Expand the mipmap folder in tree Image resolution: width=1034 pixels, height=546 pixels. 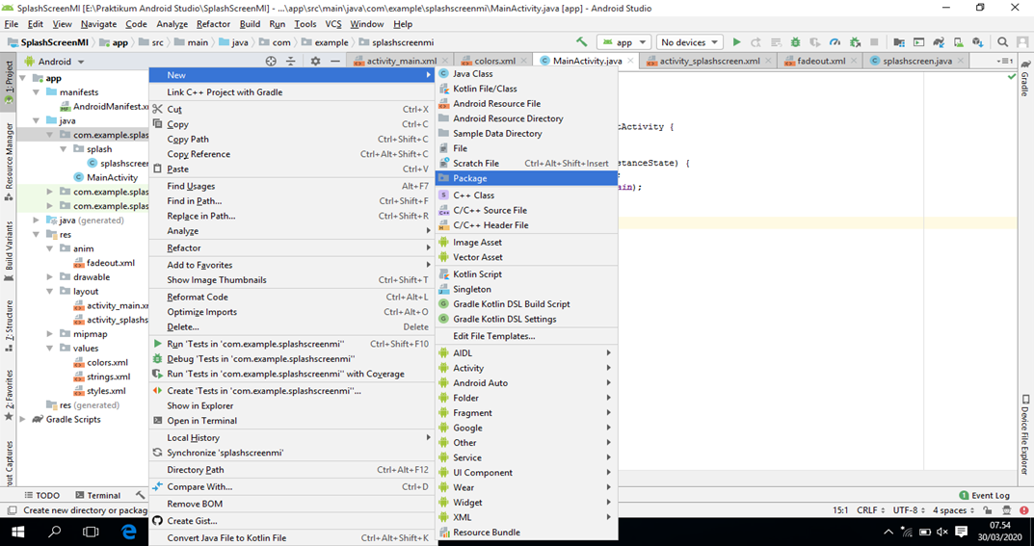point(50,334)
